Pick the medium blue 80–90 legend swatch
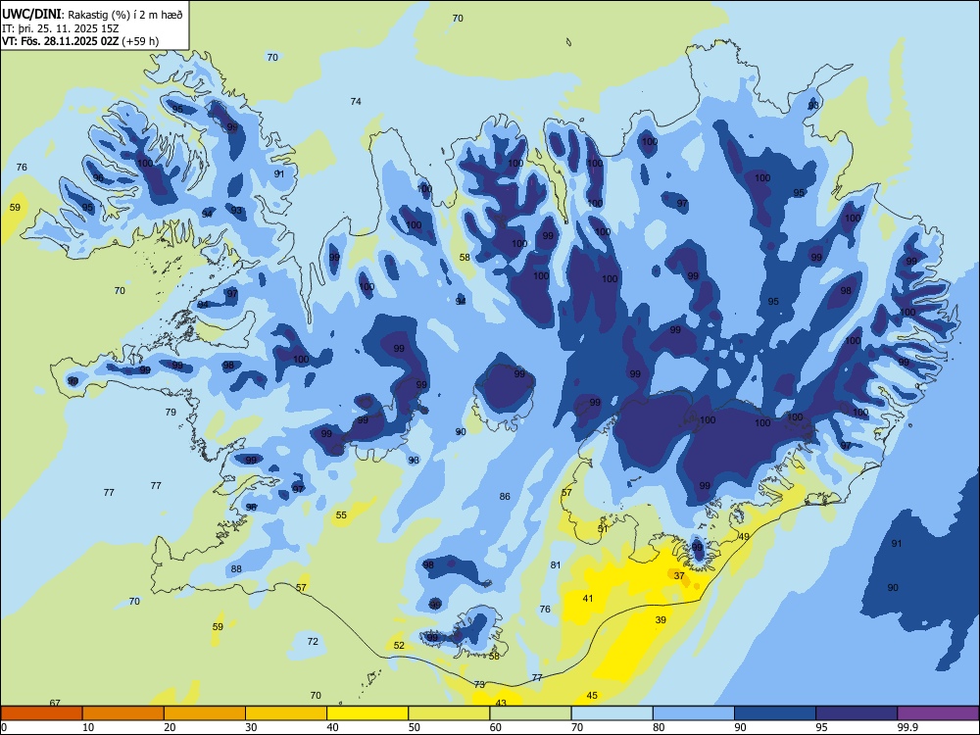The image size is (980, 735). point(694,713)
